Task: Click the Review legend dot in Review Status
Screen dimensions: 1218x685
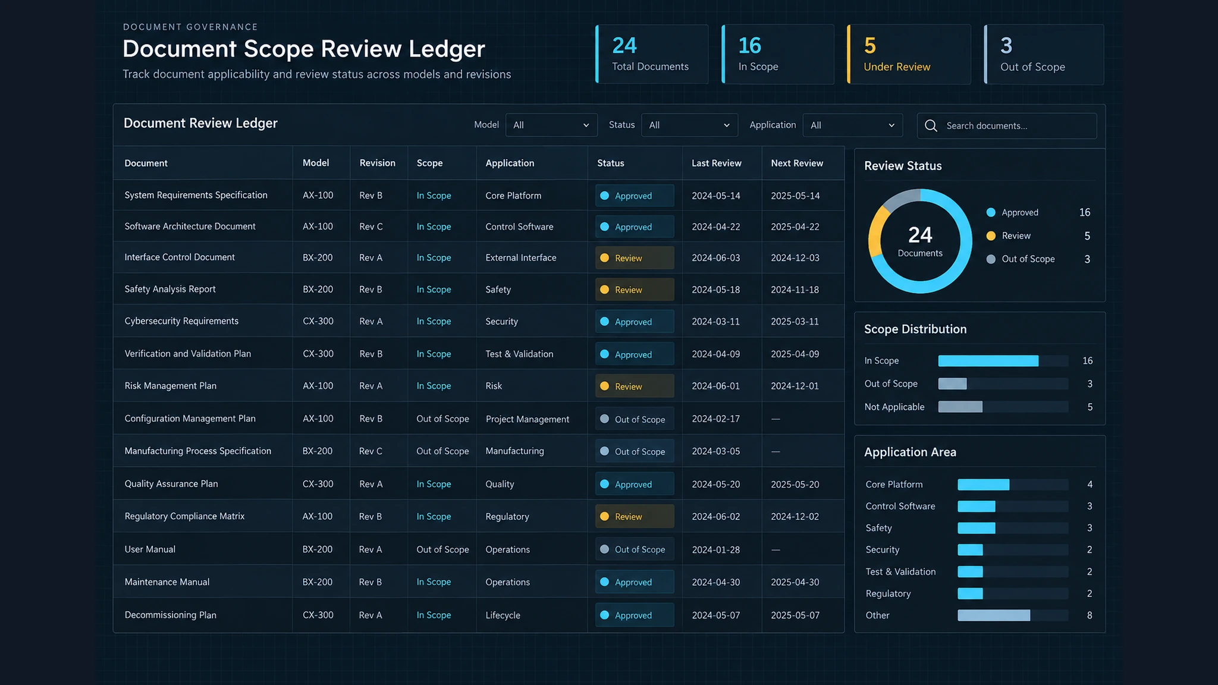Action: tap(991, 235)
